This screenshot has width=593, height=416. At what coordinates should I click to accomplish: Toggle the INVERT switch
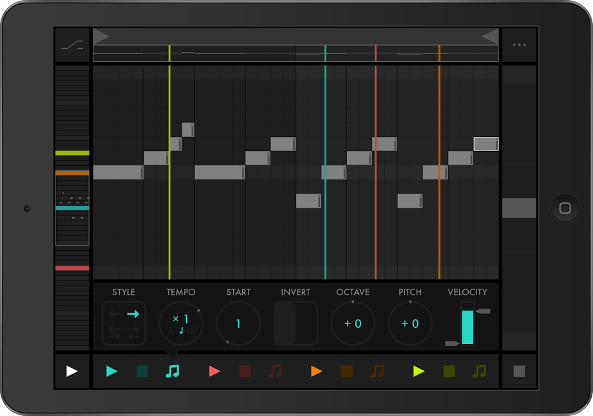click(296, 323)
